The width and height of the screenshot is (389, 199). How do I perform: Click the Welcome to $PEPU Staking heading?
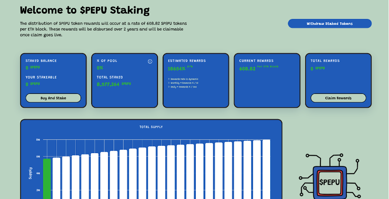coord(85,10)
